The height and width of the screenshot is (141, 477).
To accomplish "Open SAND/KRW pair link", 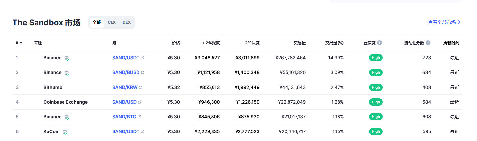I will point(125,87).
